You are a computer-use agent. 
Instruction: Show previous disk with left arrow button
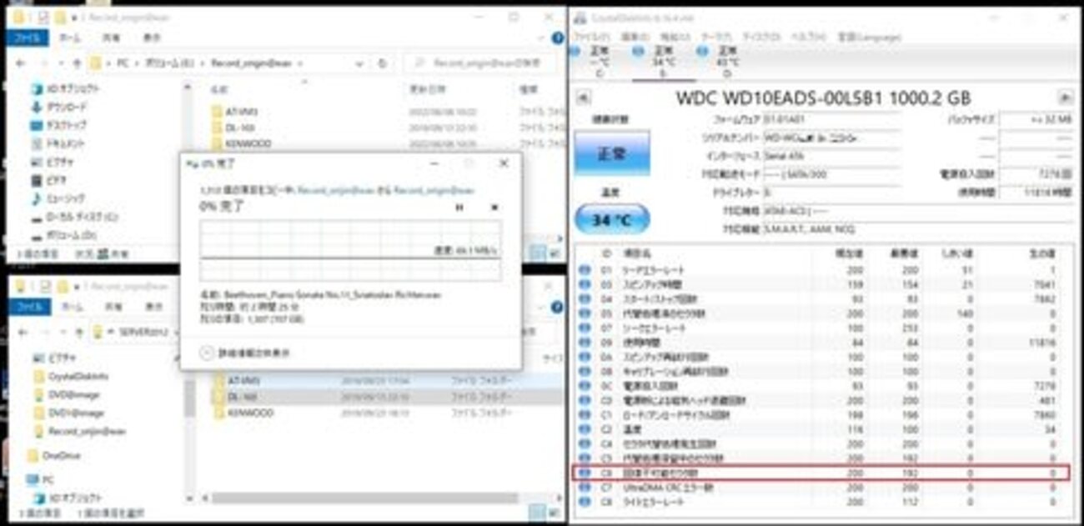pos(585,98)
